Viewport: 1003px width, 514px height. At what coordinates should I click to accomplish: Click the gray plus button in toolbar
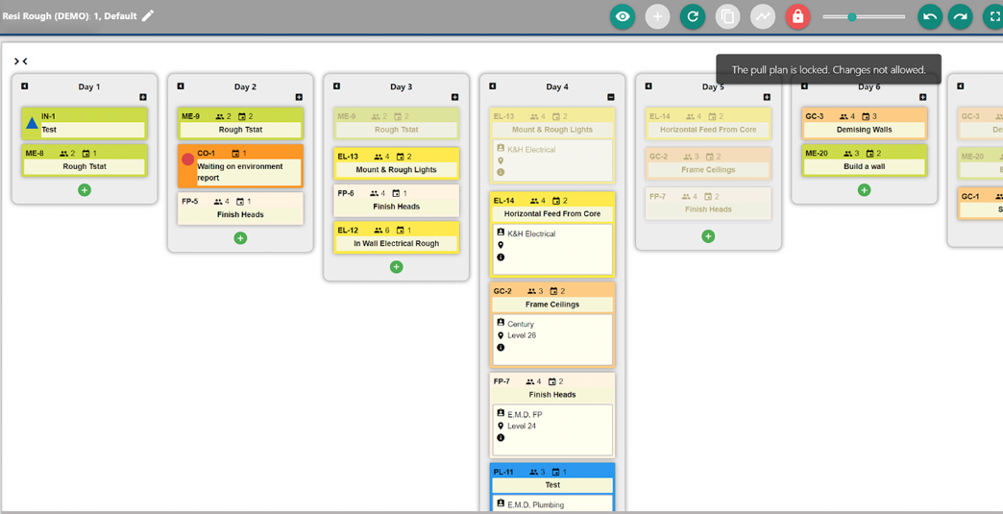(x=657, y=16)
